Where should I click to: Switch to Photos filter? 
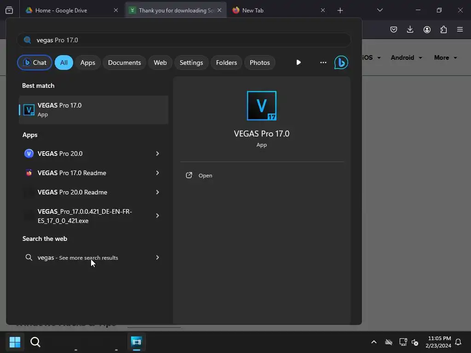pos(260,63)
